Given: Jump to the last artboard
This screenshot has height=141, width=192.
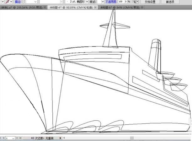Looking at the screenshot, I should pos(20,138).
